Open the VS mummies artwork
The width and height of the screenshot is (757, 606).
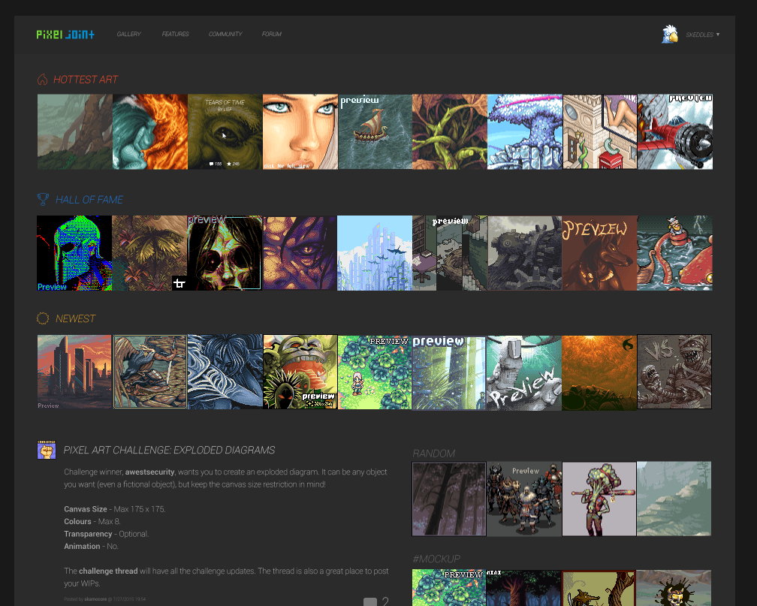(x=674, y=372)
